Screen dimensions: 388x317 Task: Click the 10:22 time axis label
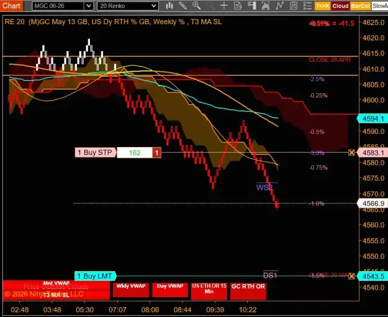pyautogui.click(x=248, y=310)
